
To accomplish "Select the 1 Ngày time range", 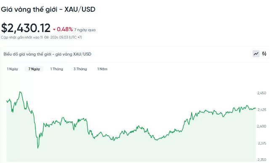I will point(13,69).
